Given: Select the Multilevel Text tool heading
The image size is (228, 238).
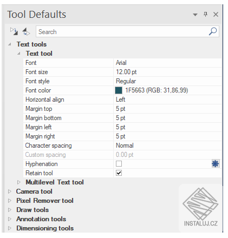Looking at the screenshot, I should pos(55,182).
